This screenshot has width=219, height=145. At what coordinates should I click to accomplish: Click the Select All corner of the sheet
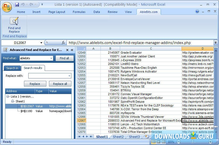[81, 49]
